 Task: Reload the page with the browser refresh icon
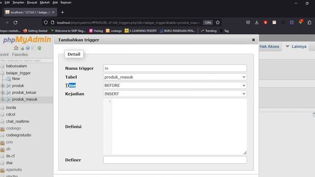pyautogui.click(x=15, y=23)
